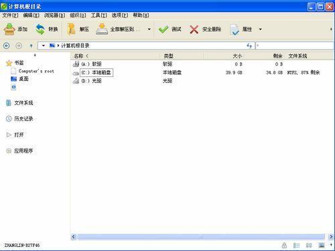This screenshot has width=335, height=251.
Task: Sort by the 剩余 column header
Action: 265,56
